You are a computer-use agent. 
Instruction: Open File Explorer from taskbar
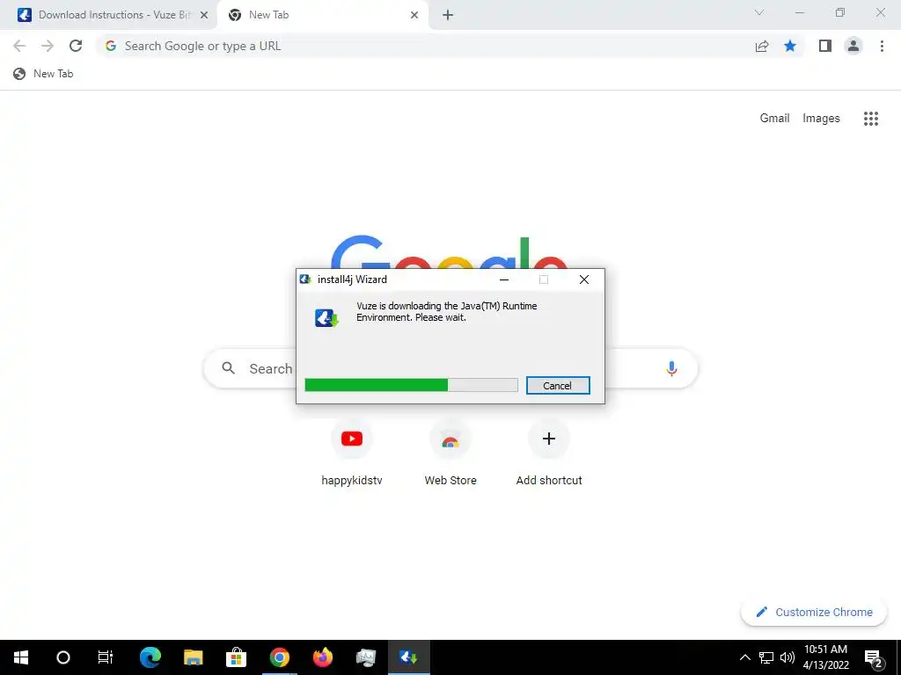coord(193,657)
